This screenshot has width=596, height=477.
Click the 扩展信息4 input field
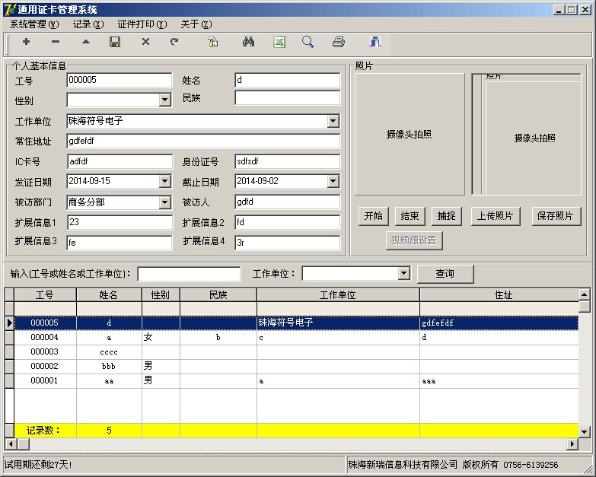(x=288, y=243)
